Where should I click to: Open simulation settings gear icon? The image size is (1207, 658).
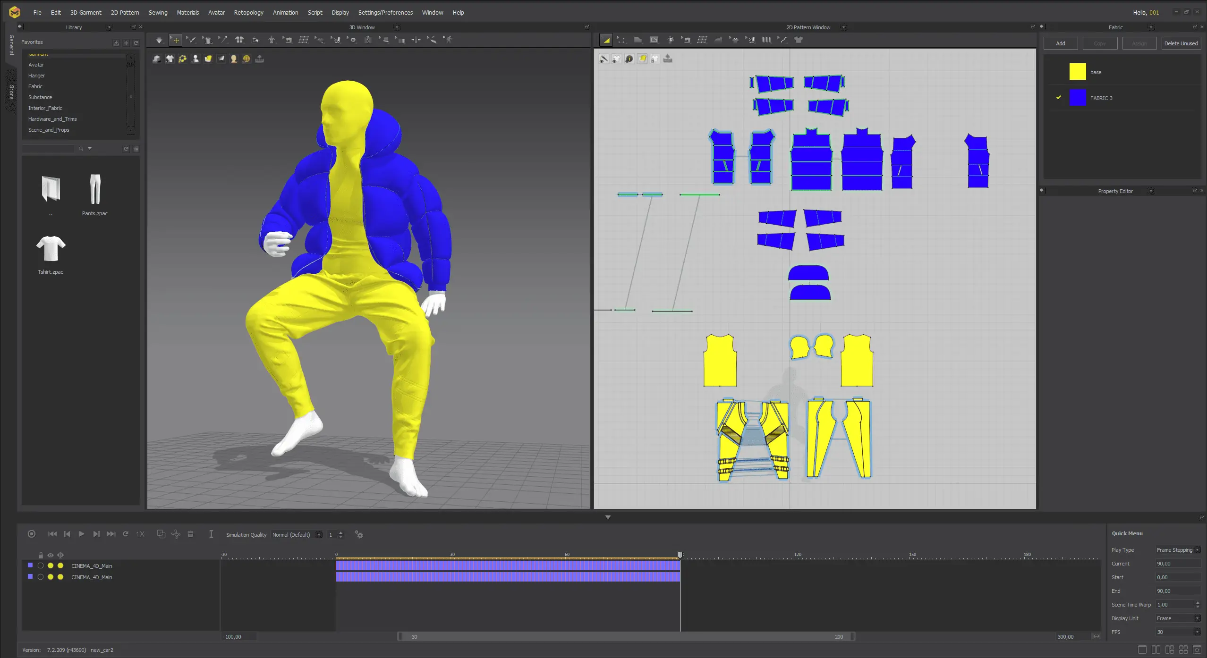tap(359, 535)
